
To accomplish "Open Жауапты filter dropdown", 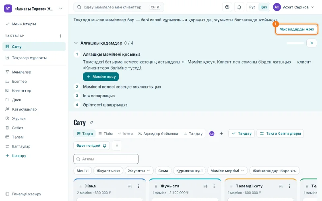I will pyautogui.click(x=139, y=170).
